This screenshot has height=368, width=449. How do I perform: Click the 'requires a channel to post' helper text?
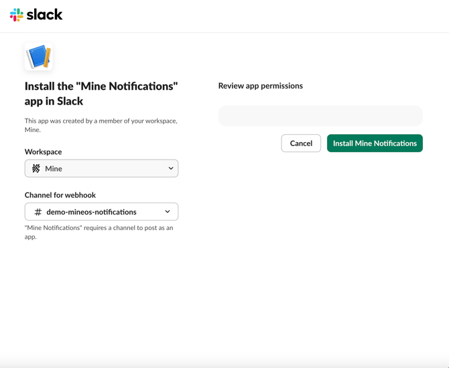click(99, 232)
